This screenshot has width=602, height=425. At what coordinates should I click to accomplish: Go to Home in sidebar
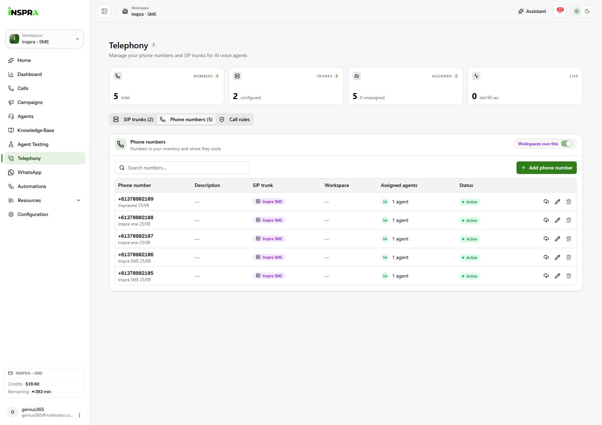pos(45,60)
